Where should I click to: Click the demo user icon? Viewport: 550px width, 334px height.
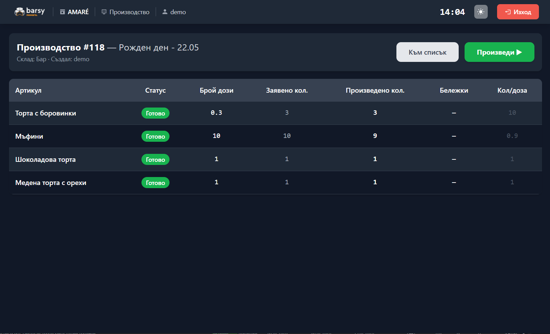[x=165, y=12]
